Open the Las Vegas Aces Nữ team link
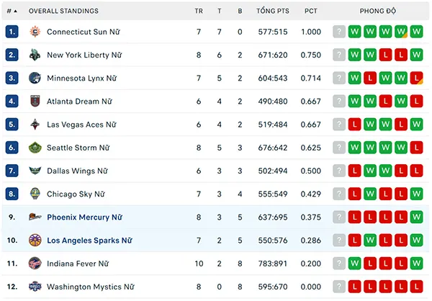Screen dimensions: 432x301 point(81,125)
